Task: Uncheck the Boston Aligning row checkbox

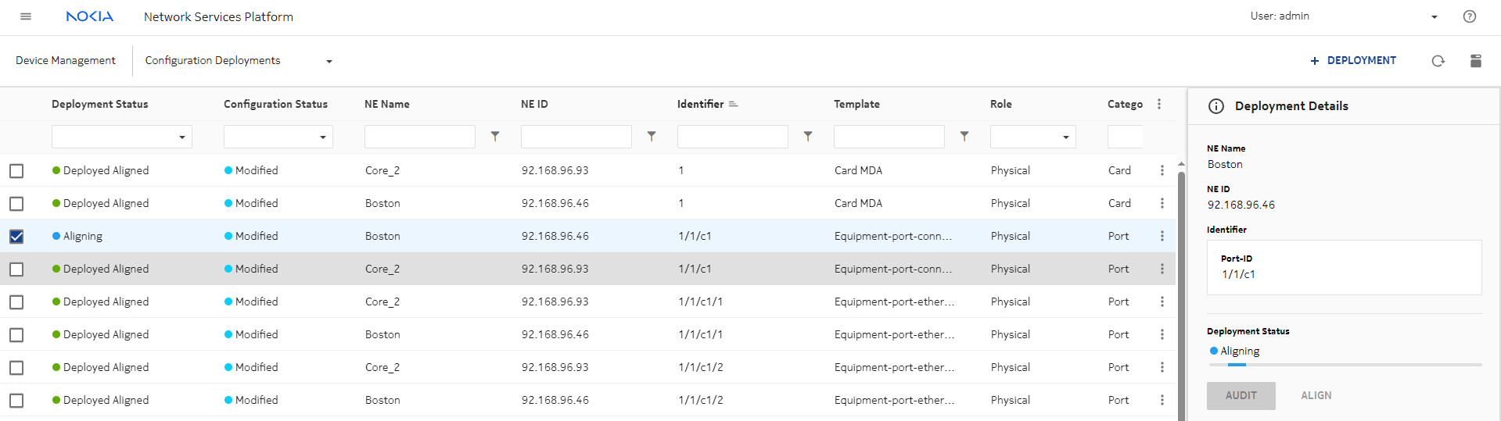Action: pos(16,237)
